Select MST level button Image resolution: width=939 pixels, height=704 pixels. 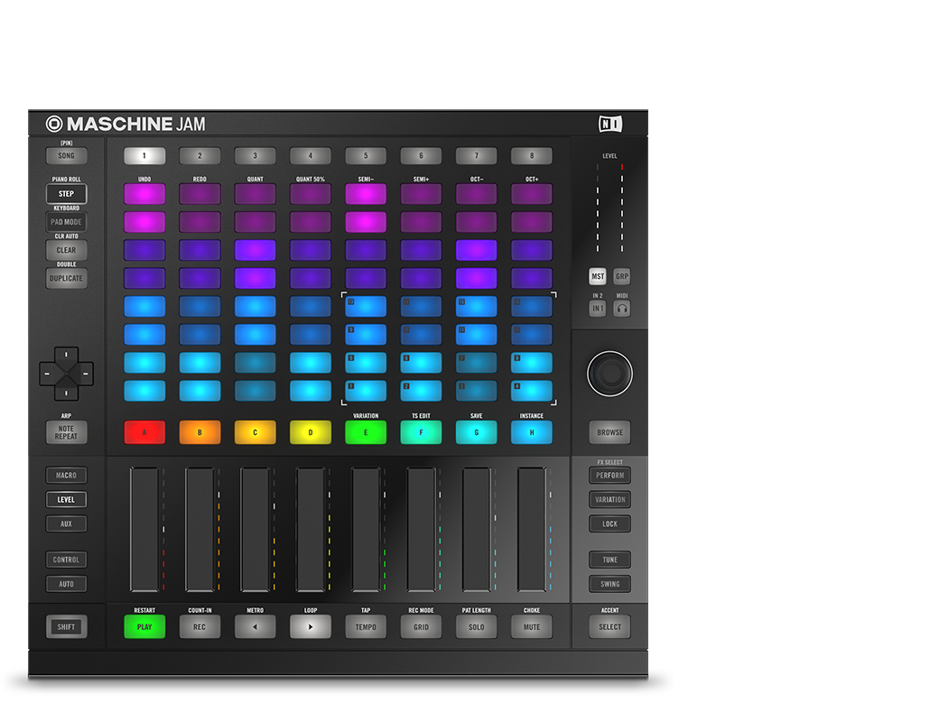click(598, 276)
